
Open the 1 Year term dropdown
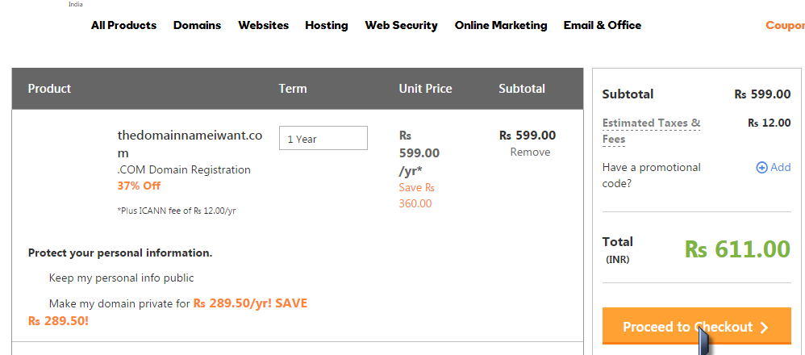323,138
